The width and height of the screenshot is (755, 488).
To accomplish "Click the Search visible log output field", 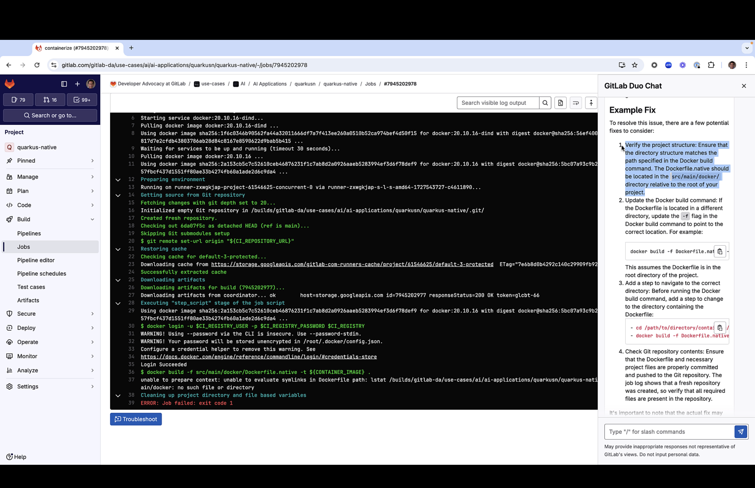I will [x=498, y=103].
